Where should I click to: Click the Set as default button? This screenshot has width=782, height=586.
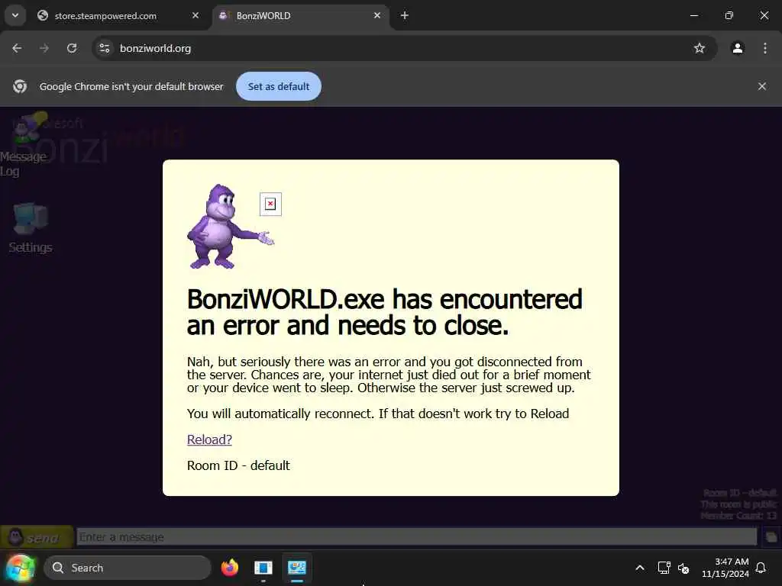[x=278, y=86]
